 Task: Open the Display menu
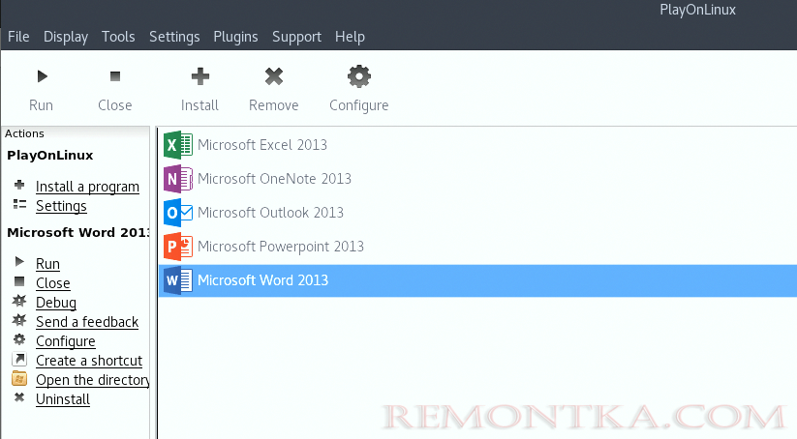pos(66,37)
